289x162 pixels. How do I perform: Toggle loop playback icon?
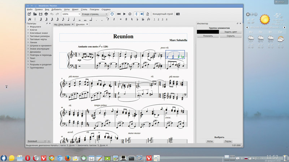130,14
